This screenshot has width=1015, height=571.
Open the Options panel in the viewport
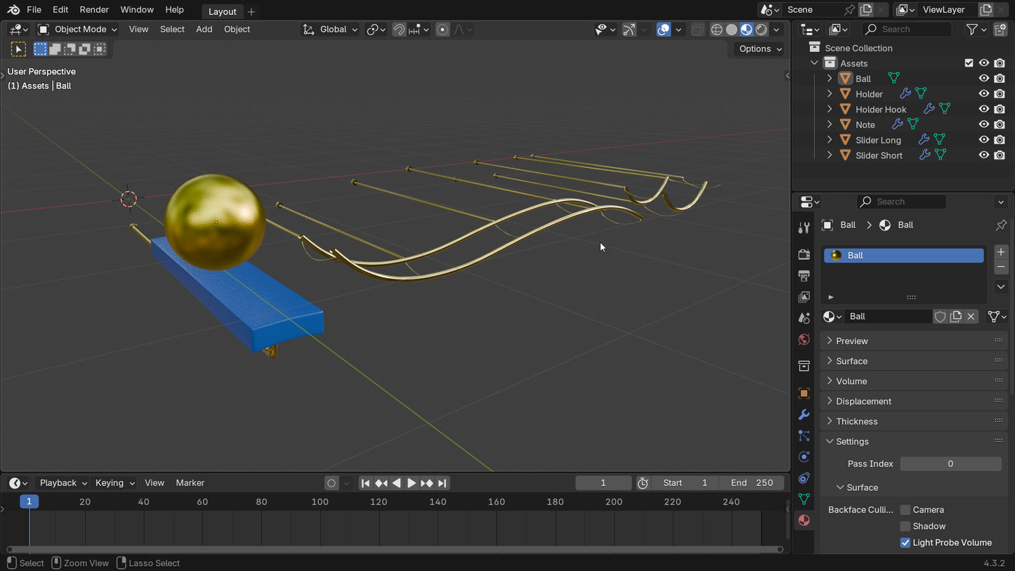click(x=759, y=48)
